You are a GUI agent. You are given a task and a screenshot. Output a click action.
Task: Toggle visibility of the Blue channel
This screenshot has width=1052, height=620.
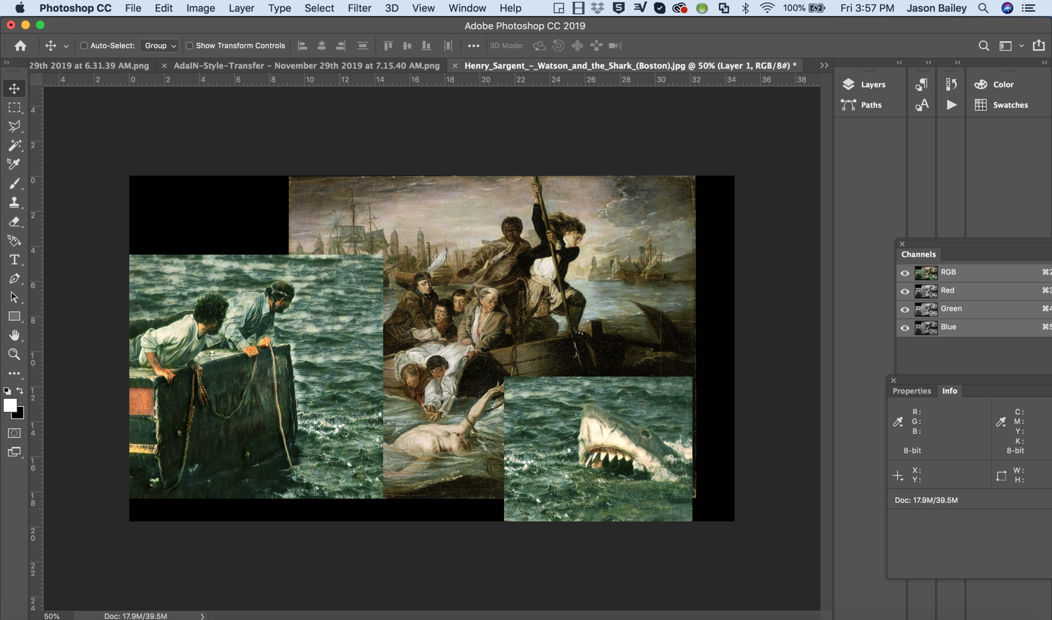904,327
